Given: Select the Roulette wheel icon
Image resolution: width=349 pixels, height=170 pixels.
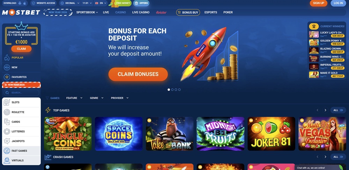Looking at the screenshot, I should (x=7, y=112).
